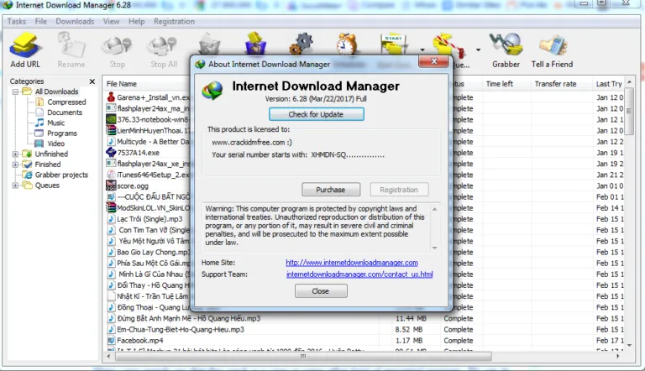Open the Stop Queue dropdown arrow
Image resolution: width=645 pixels, height=371 pixels.
pyautogui.click(x=478, y=50)
